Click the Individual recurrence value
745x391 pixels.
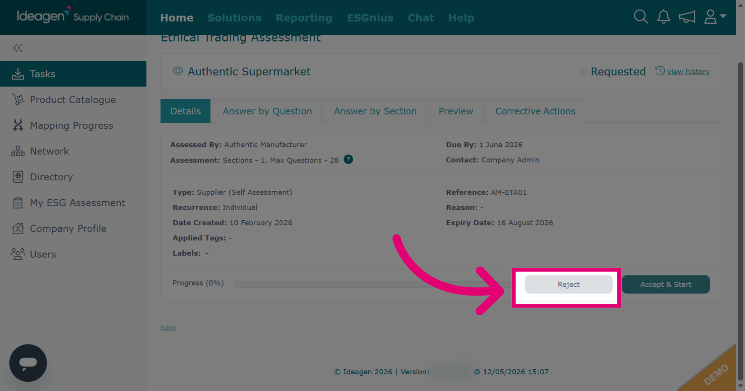[x=240, y=208]
